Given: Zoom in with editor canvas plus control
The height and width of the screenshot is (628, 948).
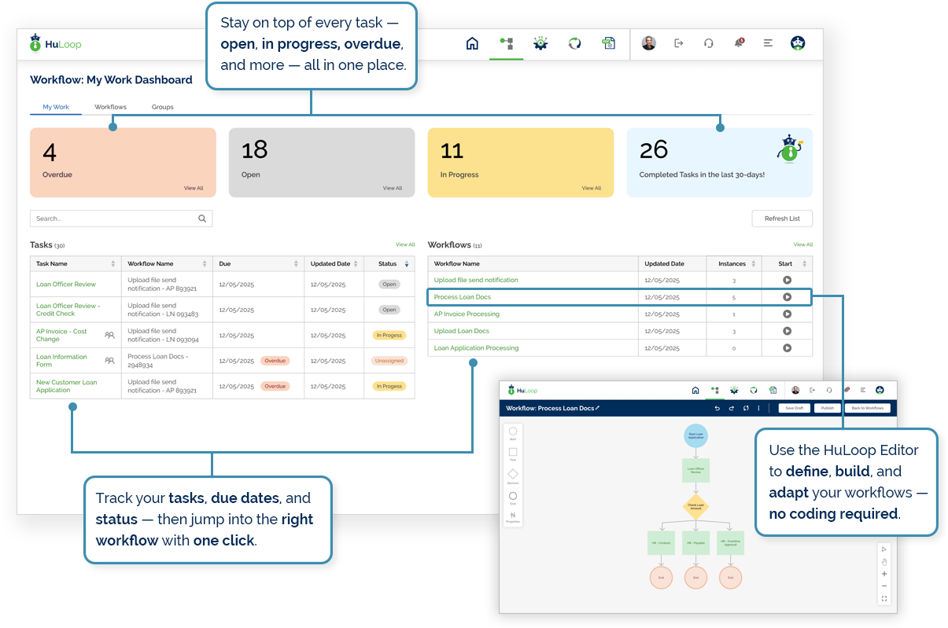Looking at the screenshot, I should [884, 574].
